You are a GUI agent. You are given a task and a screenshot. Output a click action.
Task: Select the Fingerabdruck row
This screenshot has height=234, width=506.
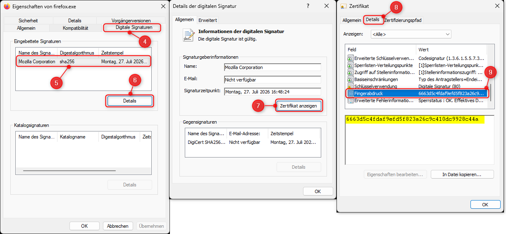pyautogui.click(x=416, y=93)
